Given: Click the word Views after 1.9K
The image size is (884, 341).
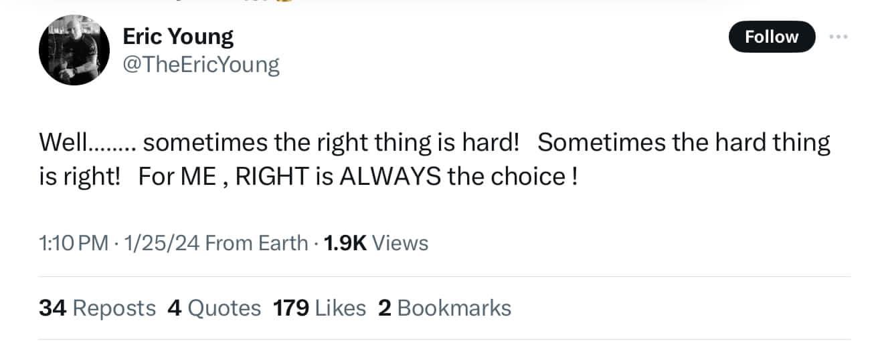Looking at the screenshot, I should click(400, 243).
